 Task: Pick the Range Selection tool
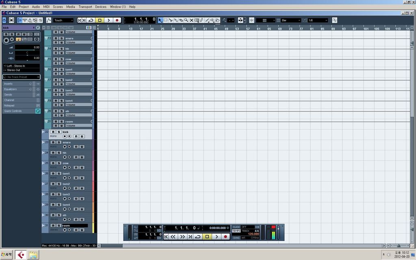(166, 20)
